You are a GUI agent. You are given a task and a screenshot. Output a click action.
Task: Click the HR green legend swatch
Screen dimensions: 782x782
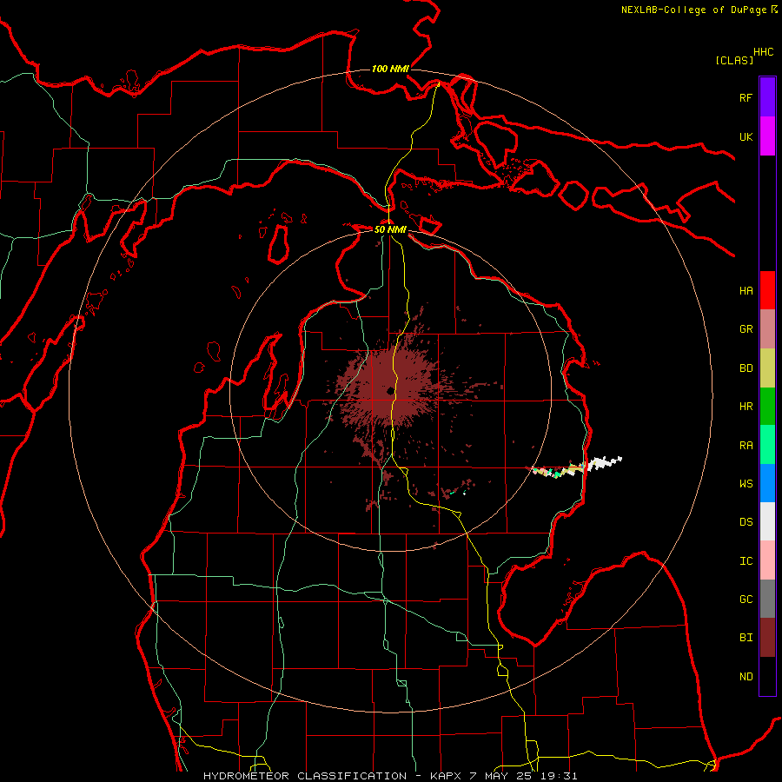click(767, 407)
